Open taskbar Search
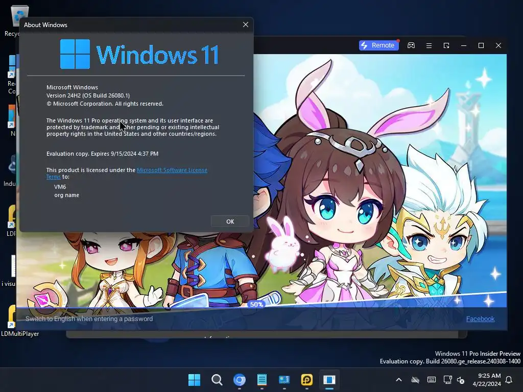The height and width of the screenshot is (392, 523). tap(217, 380)
